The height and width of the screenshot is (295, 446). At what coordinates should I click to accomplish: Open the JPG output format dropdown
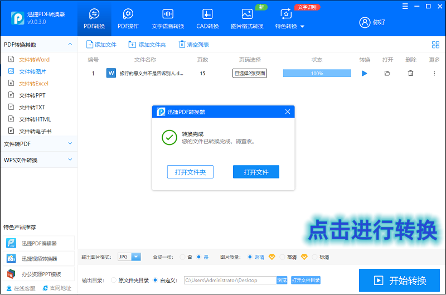[x=129, y=257]
